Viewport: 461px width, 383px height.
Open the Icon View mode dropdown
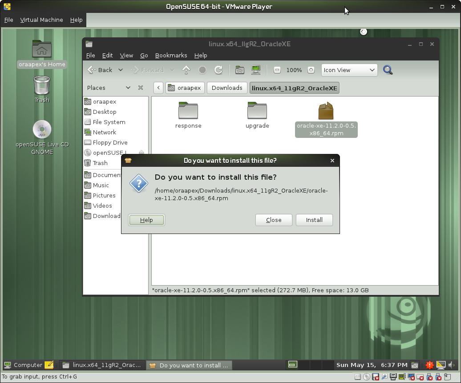pos(349,70)
